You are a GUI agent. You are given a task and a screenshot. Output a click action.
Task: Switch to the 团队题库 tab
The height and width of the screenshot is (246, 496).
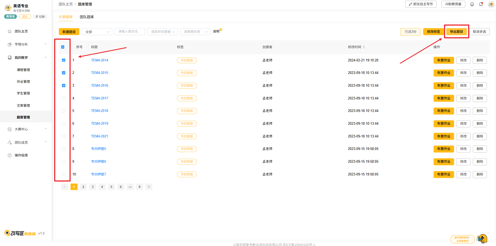click(87, 17)
